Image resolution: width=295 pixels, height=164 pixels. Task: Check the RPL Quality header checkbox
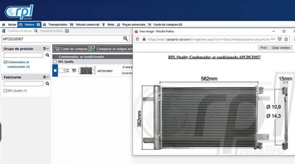(x=55, y=62)
